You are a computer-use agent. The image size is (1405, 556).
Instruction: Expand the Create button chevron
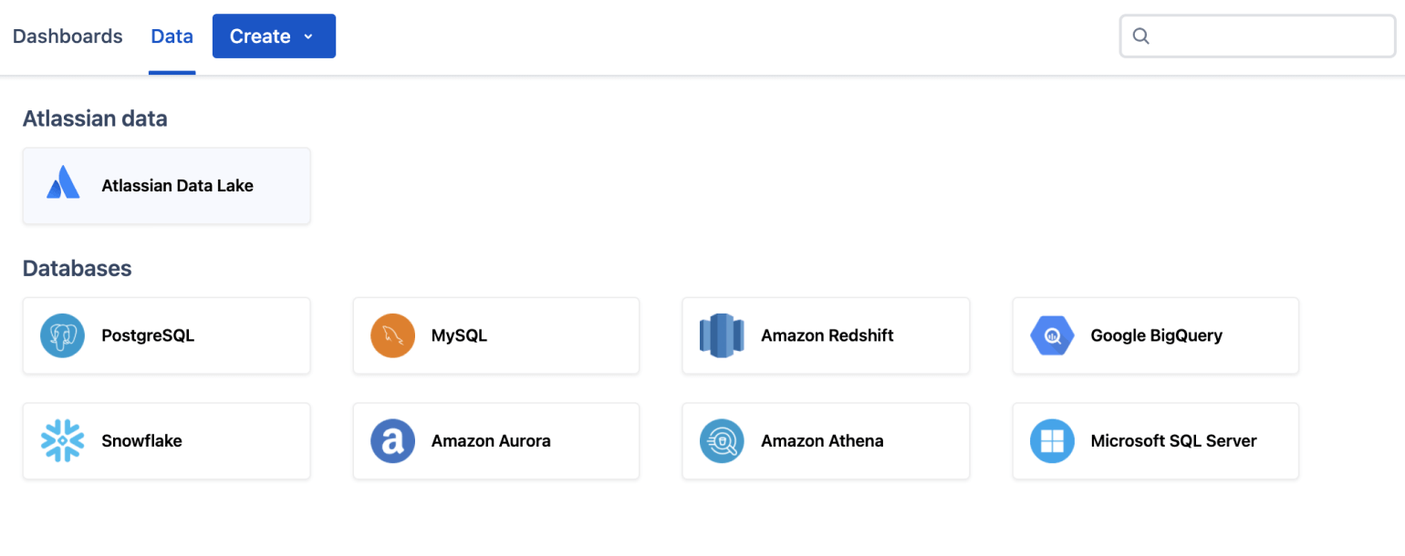tap(307, 37)
